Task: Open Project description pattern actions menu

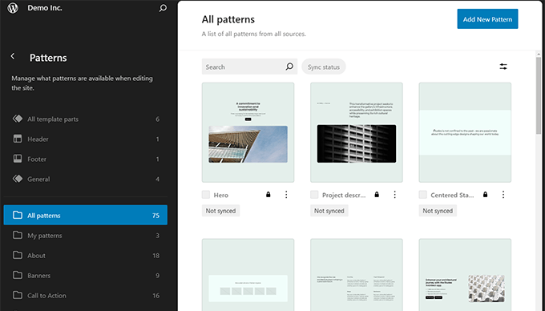Action: (394, 195)
